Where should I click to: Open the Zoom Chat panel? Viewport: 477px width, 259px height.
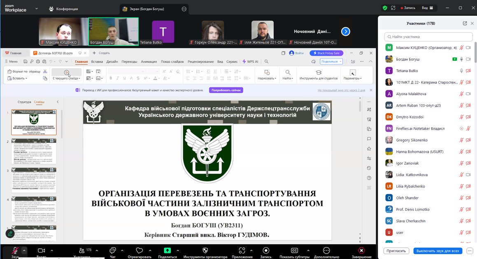click(x=112, y=250)
